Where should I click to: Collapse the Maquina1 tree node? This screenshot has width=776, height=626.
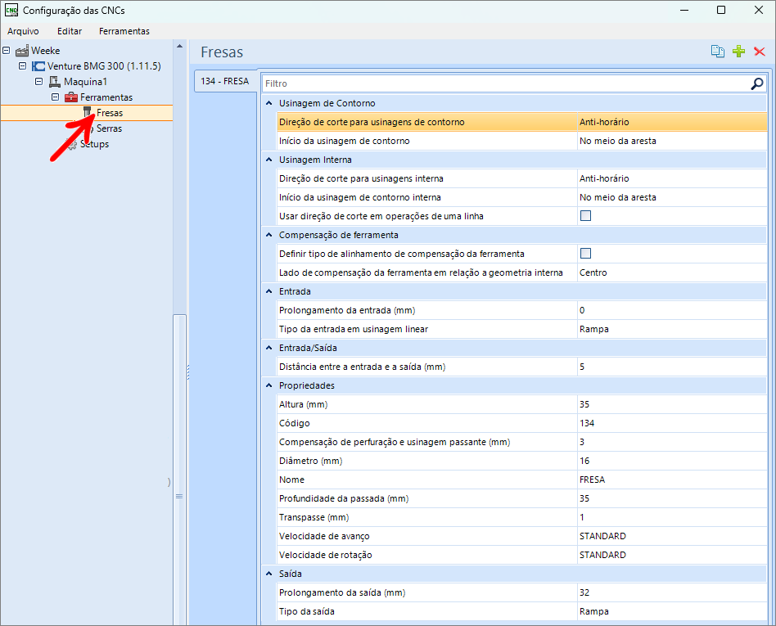(x=38, y=82)
